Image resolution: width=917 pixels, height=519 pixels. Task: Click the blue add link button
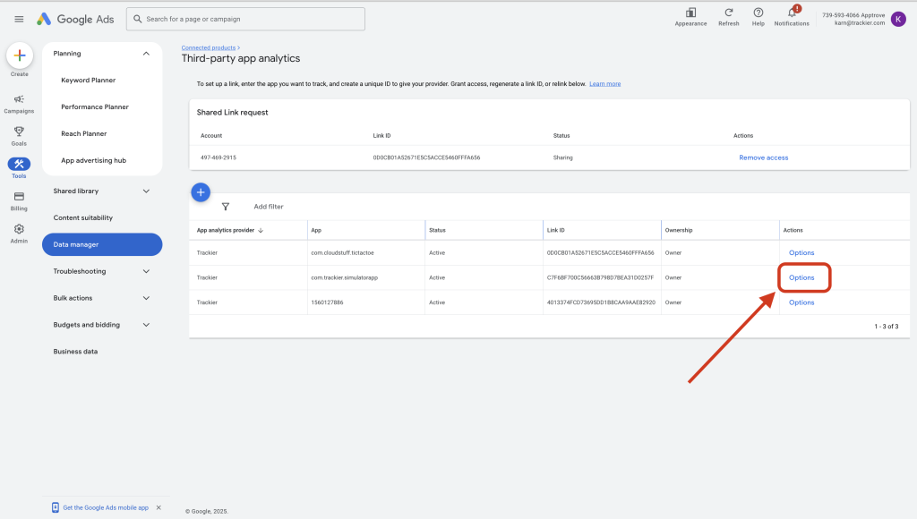201,192
